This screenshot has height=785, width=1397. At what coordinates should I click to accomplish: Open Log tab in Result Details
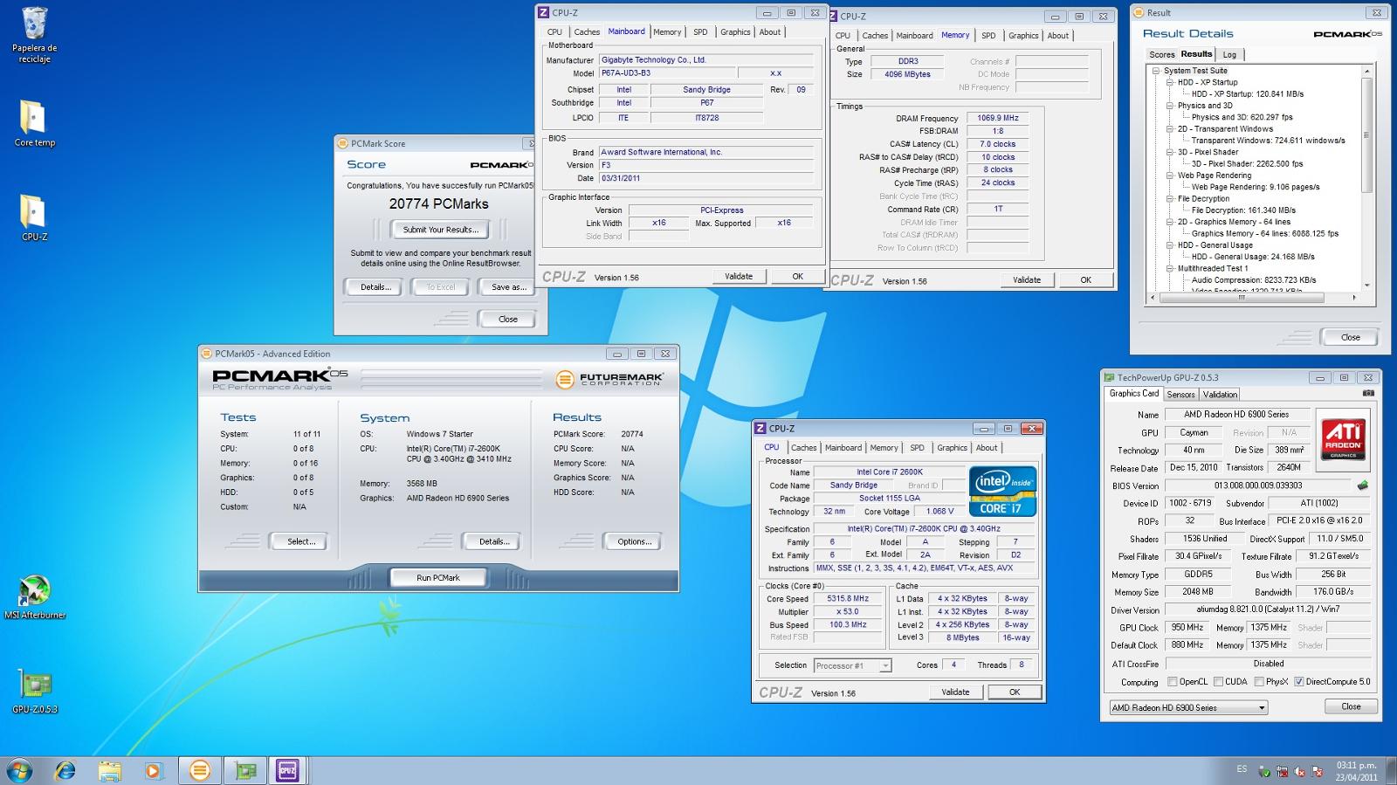pyautogui.click(x=1229, y=54)
